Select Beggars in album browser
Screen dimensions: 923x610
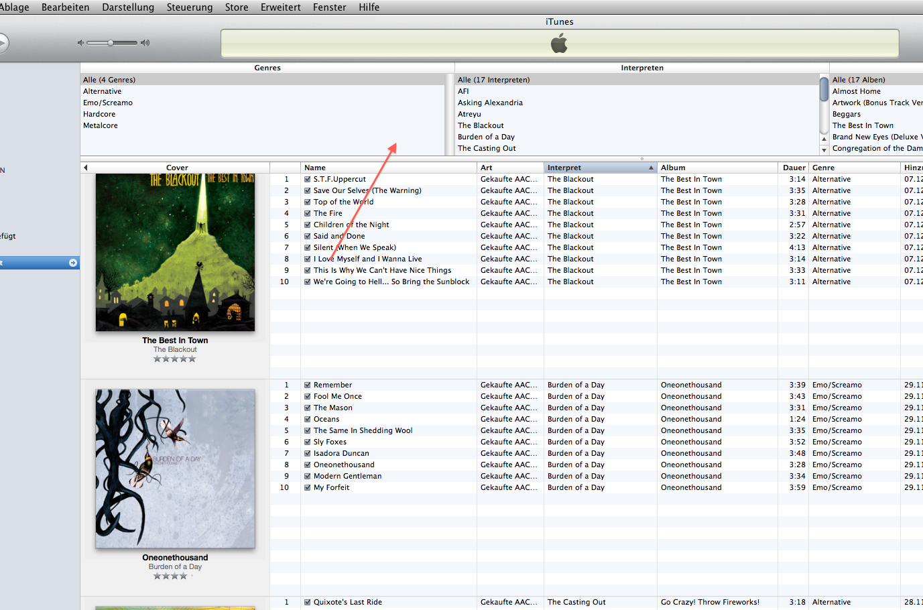[876, 114]
